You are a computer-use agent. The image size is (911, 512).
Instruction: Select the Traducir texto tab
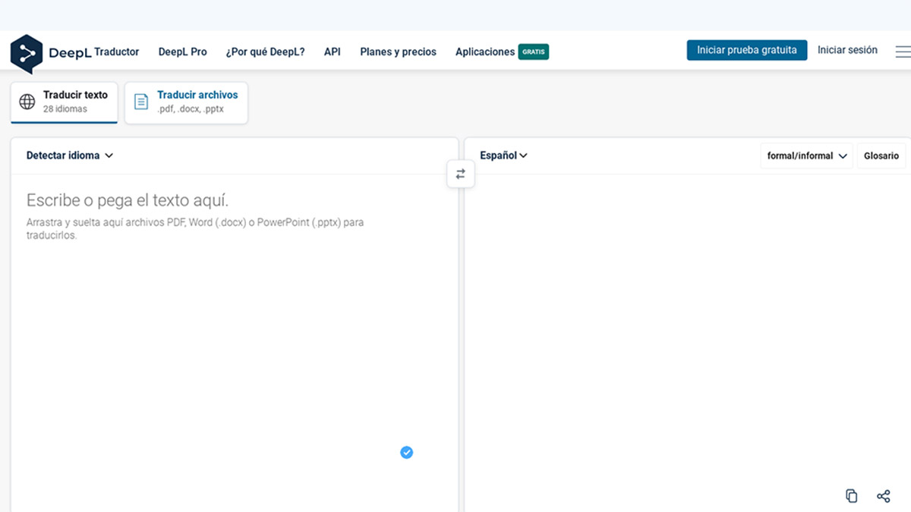65,102
